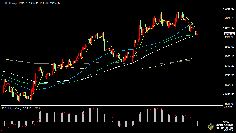The height and width of the screenshot is (133, 236).
Task: Select the MACD zero level label 0.00
Action: tap(227, 122)
